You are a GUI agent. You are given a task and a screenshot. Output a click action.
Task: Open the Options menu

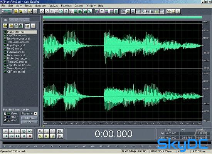coord(79,6)
